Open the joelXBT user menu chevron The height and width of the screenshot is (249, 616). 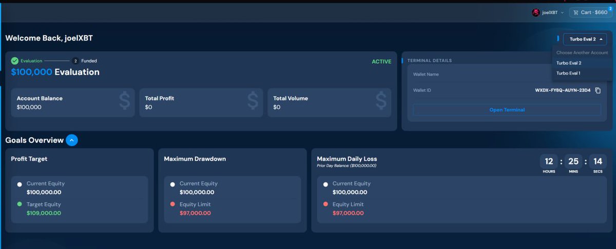pyautogui.click(x=562, y=13)
